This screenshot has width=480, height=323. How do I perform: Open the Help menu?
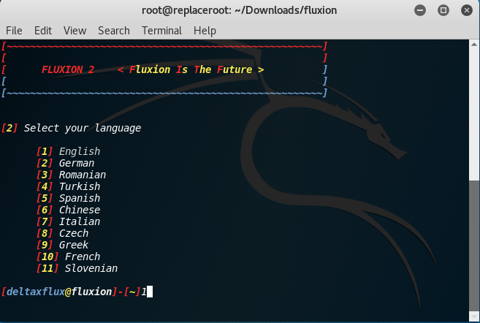tap(205, 31)
